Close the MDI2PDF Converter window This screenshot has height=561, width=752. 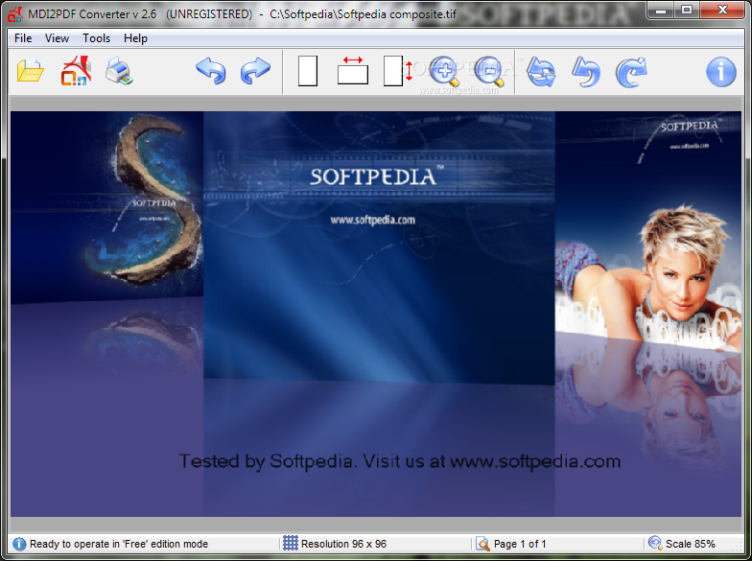[723, 10]
